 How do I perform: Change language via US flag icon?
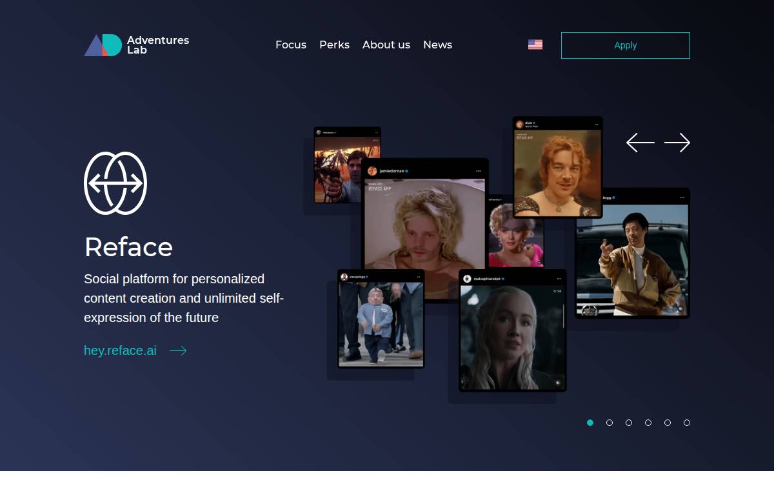535,45
